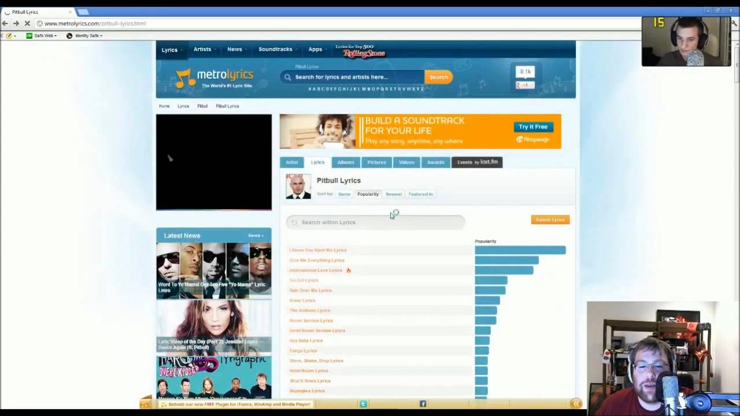Screen dimensions: 740x416
Task: Open the News link in Latest News
Action: click(256, 236)
